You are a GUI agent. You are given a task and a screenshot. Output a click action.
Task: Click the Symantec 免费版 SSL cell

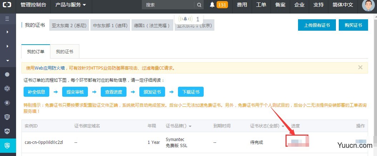click(177, 142)
